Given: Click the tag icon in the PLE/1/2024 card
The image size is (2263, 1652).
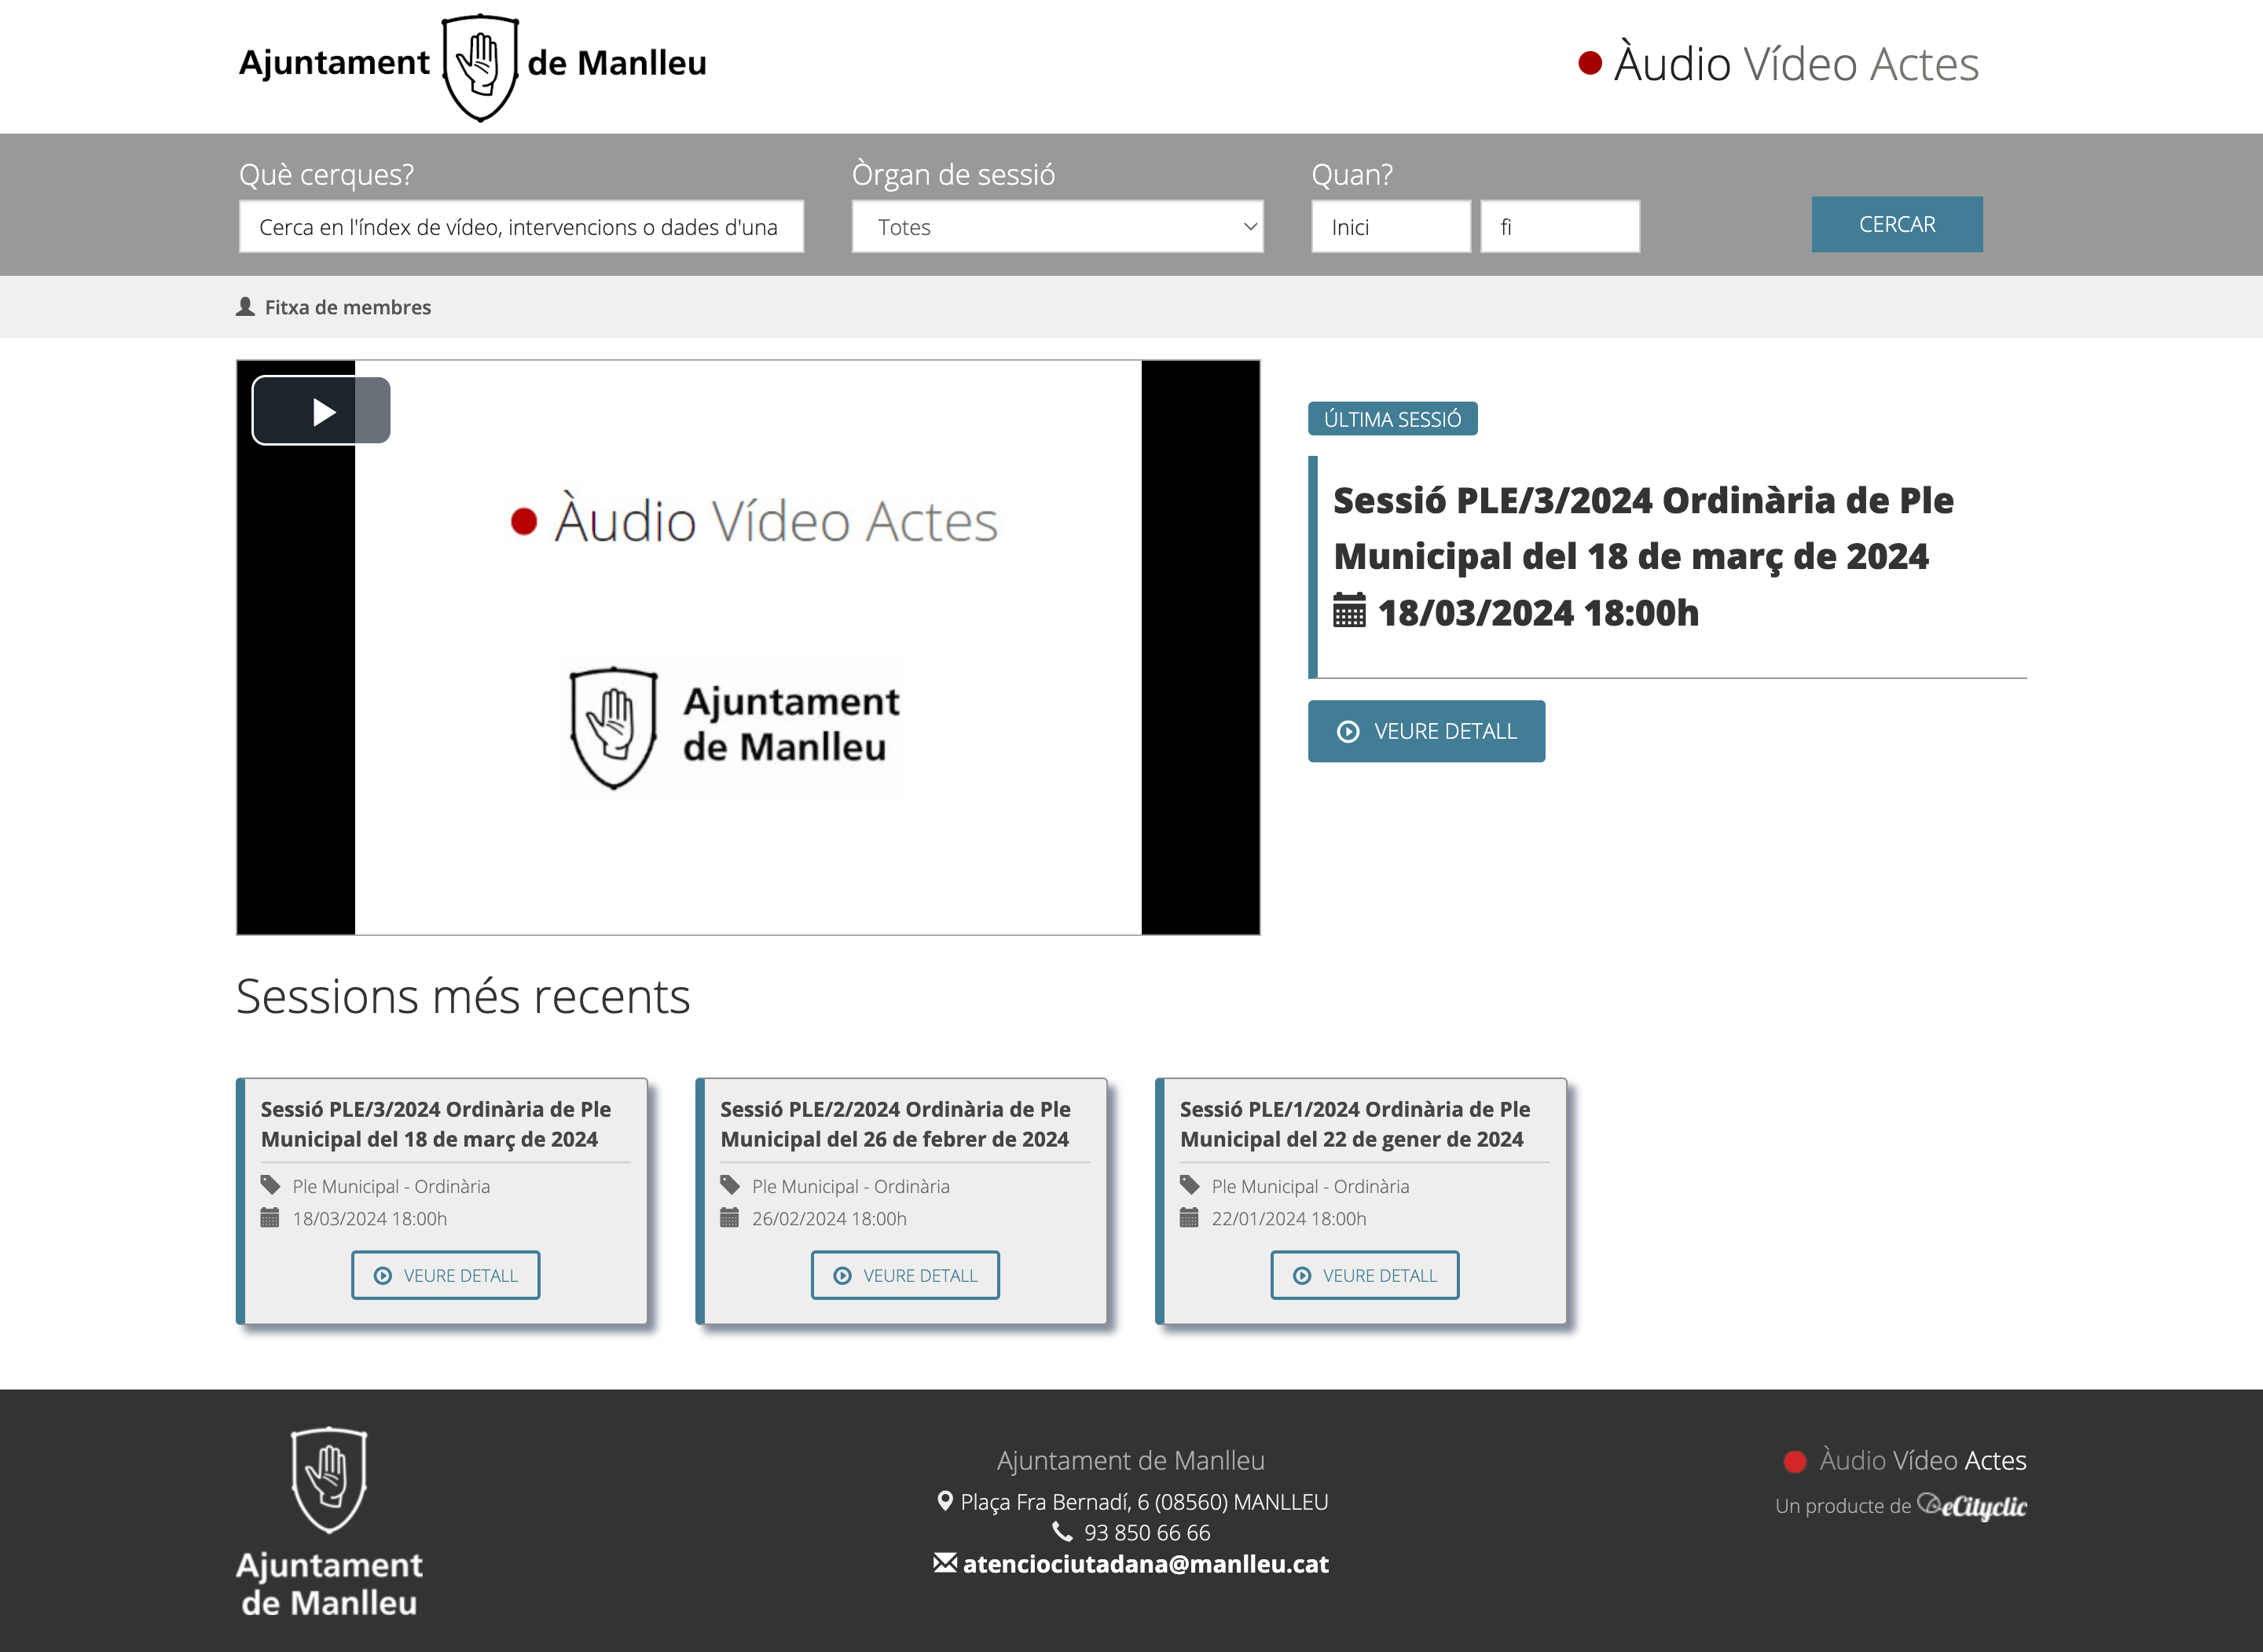Looking at the screenshot, I should click(1190, 1185).
